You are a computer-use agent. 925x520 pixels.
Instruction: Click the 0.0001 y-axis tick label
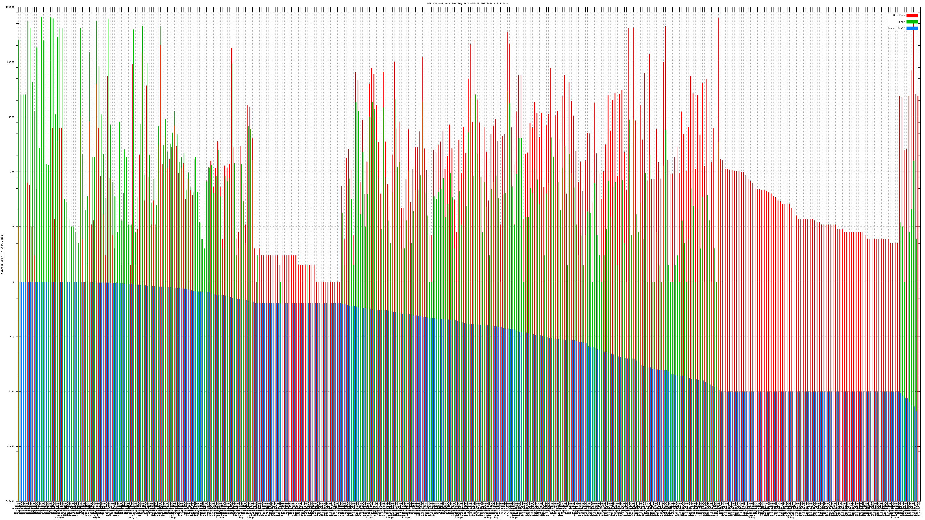(11, 501)
